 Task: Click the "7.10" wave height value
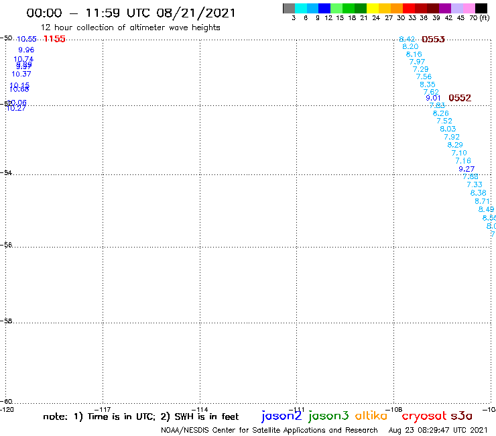(459, 153)
